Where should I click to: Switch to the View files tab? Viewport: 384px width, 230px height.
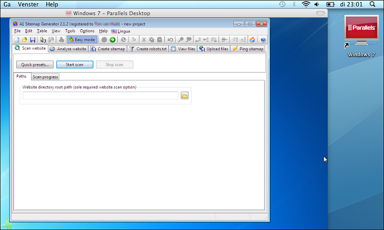(183, 49)
